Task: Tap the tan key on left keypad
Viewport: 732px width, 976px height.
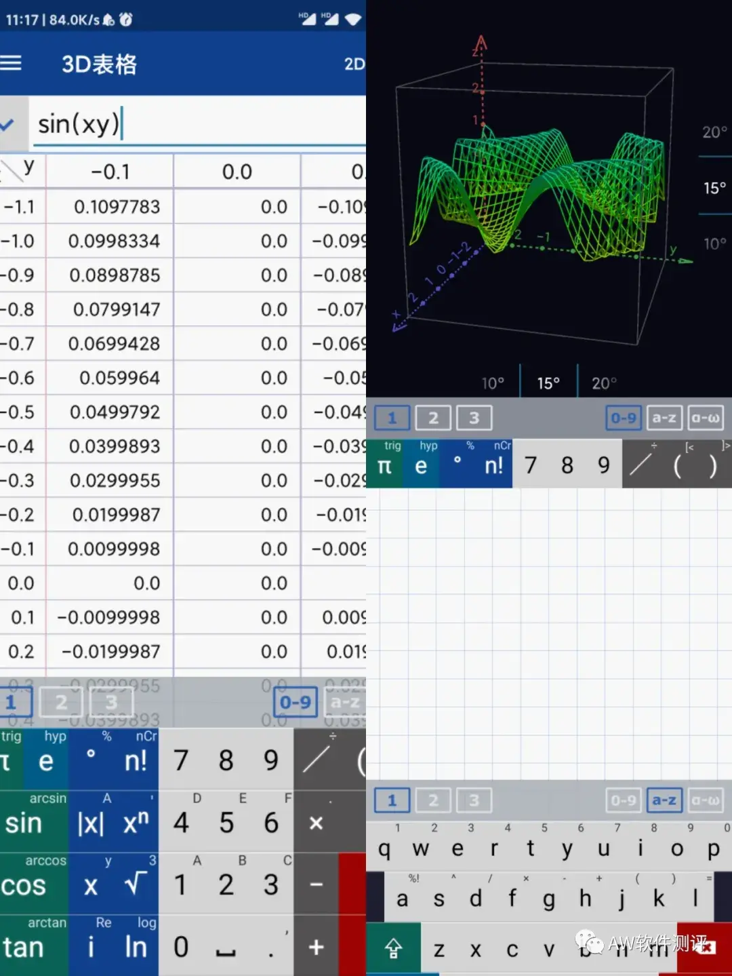Action: coord(34,945)
